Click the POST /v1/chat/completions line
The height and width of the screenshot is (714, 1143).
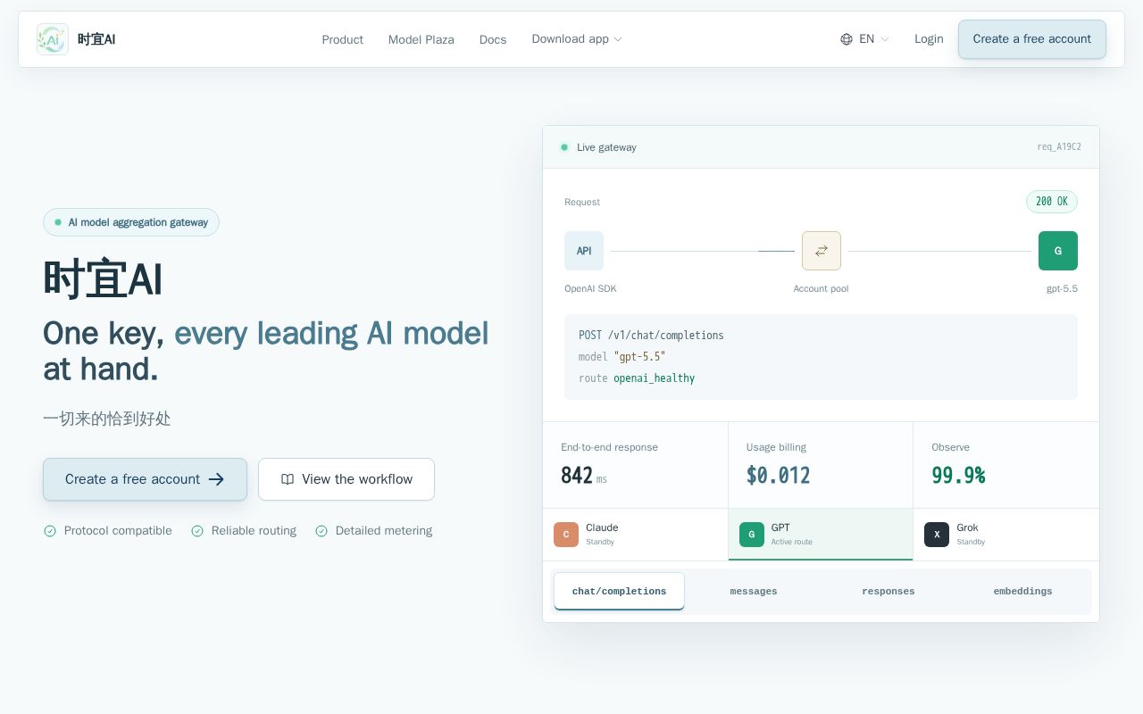(651, 336)
